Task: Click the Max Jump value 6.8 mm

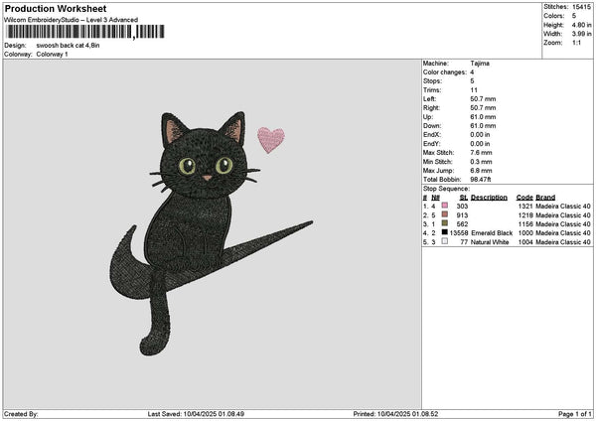Action: (x=481, y=171)
